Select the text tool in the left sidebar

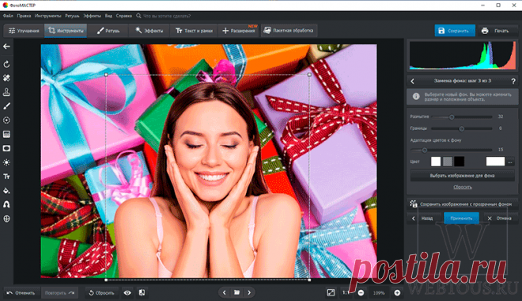pyautogui.click(x=6, y=177)
